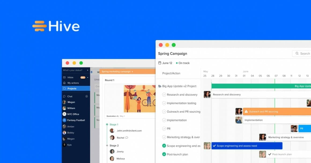Image resolution: width=311 pixels, height=163 pixels.
Task: Toggle completion on Scope engineering and assess need
Action: pyautogui.click(x=164, y=146)
